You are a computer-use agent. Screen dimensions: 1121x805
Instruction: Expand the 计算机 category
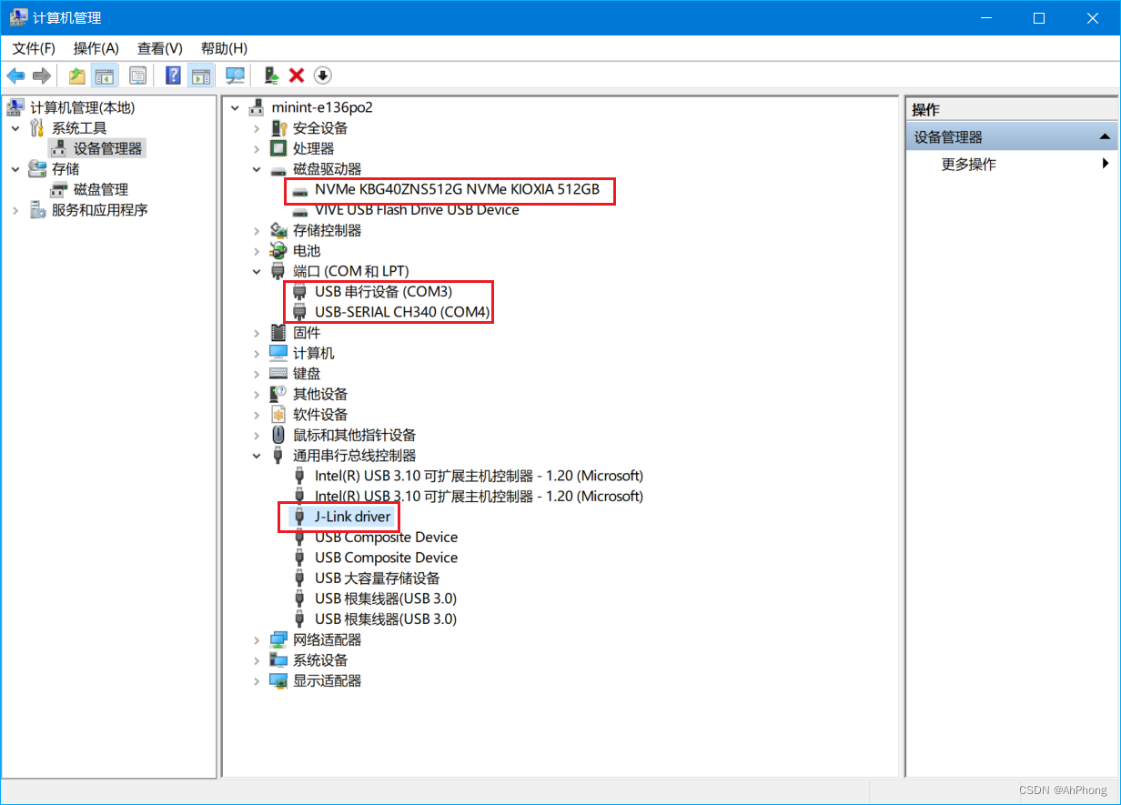[258, 353]
